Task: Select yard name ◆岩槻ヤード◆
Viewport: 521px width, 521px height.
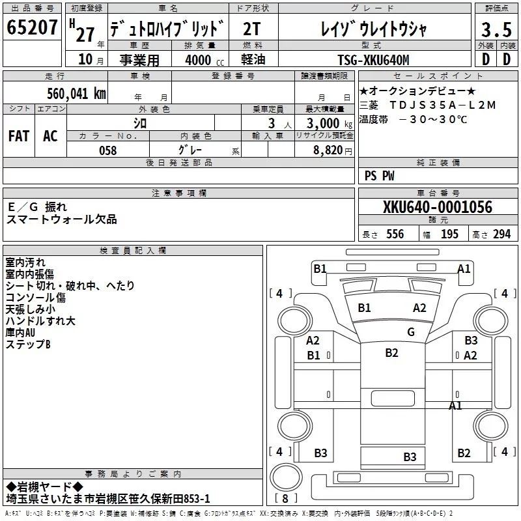Action: [x=45, y=487]
